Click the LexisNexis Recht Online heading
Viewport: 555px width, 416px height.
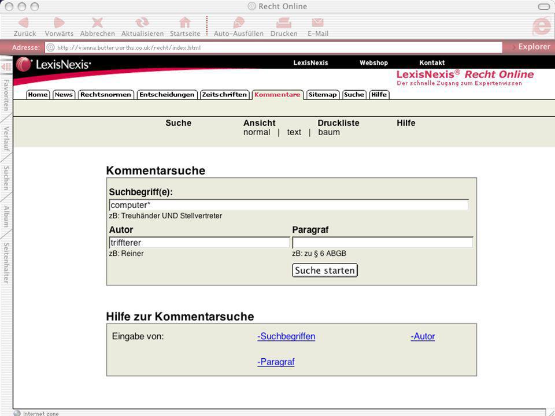click(x=465, y=75)
